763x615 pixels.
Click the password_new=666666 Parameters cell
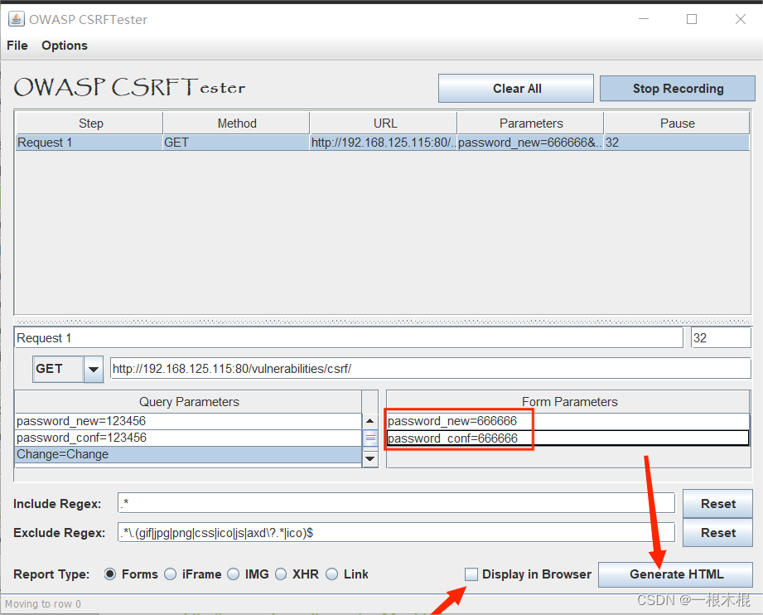(531, 143)
